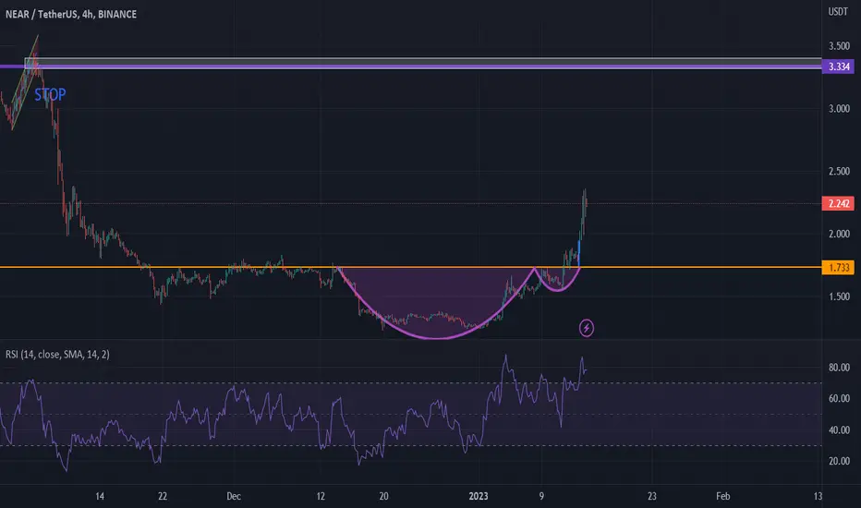Click the Feb date label on time axis

tap(723, 497)
